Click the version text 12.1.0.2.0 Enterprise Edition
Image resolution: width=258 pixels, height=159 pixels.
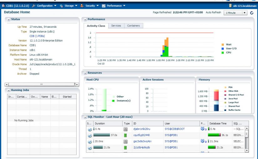point(46,41)
